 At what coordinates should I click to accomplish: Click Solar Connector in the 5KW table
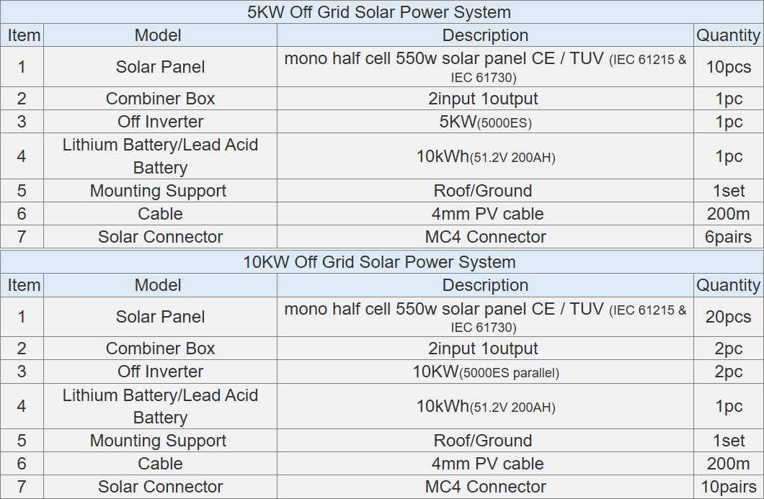click(x=160, y=237)
